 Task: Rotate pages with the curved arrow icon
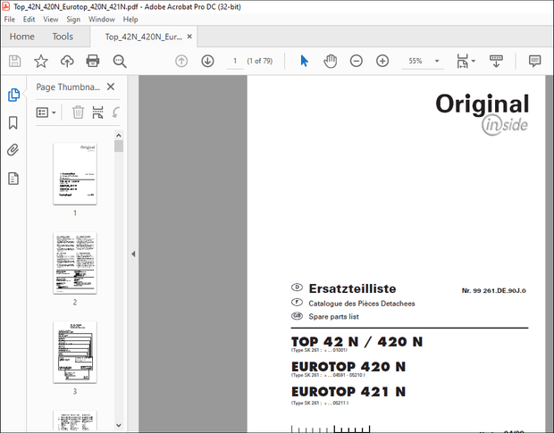(x=115, y=112)
